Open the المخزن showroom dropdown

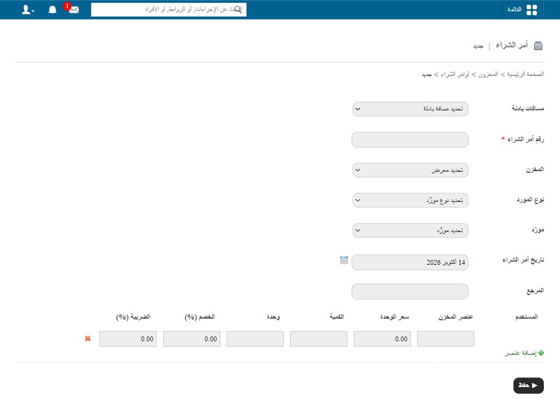410,170
